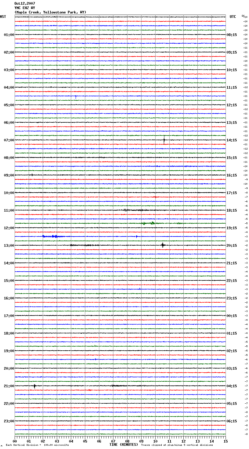Click the small spike on the 09:00 black trace

(32, 175)
